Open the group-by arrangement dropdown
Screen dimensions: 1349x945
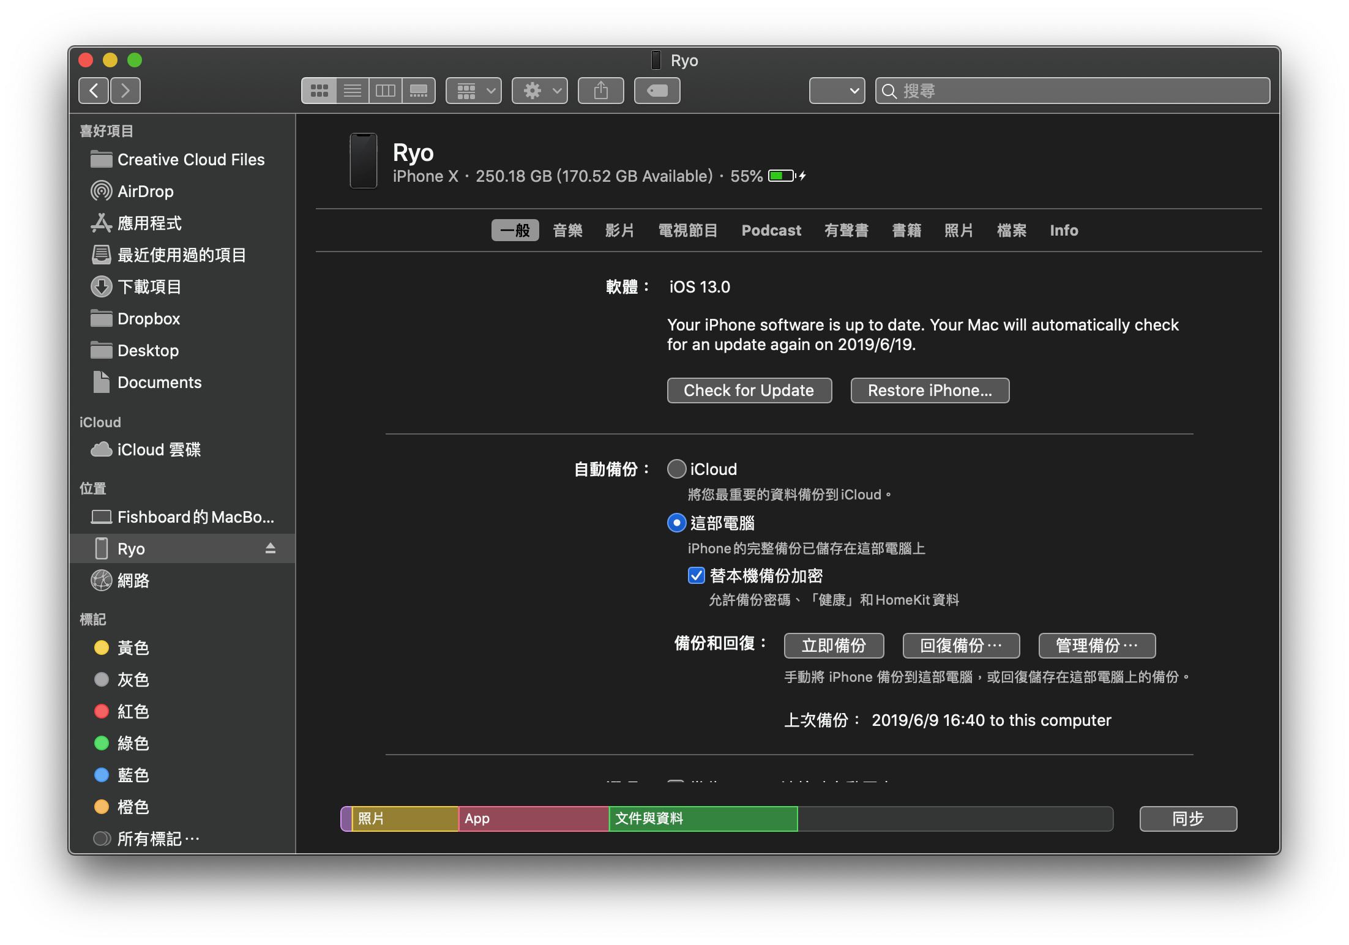pos(474,91)
